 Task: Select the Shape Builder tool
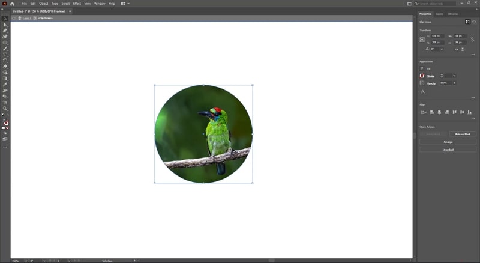coord(5,72)
